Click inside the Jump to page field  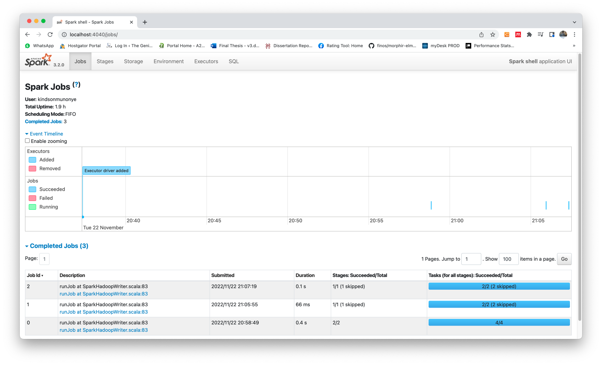471,259
